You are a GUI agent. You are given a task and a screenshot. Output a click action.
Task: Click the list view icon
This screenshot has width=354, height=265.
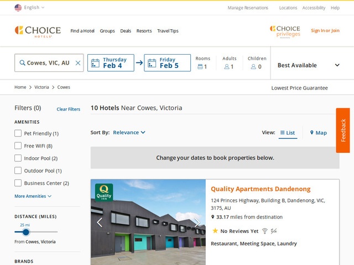[x=283, y=132]
